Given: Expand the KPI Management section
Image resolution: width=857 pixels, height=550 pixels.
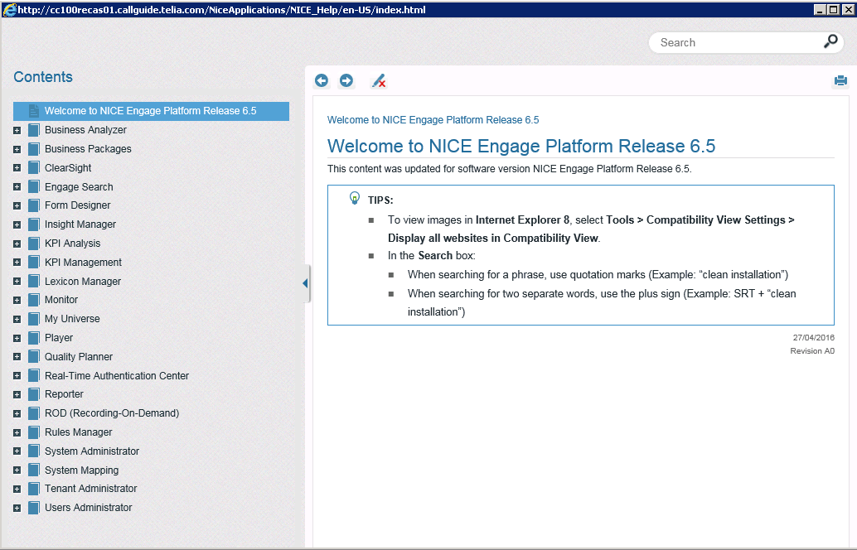Looking at the screenshot, I should [x=17, y=263].
